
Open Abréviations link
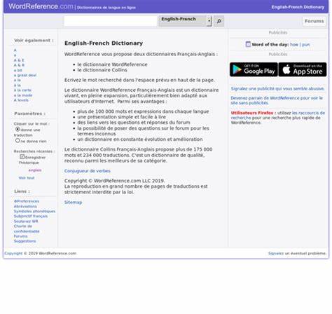pos(25,206)
